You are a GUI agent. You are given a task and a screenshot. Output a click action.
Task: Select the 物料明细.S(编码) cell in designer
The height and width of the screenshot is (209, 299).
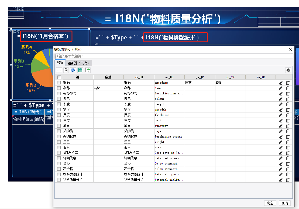pyautogui.click(x=28, y=119)
